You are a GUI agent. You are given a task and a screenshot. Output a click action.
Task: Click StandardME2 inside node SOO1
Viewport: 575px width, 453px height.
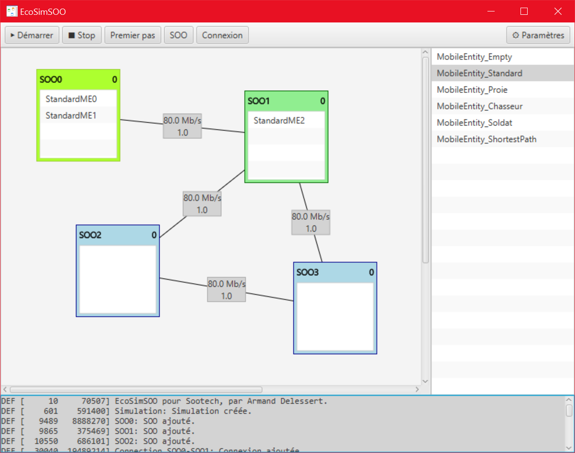click(280, 120)
